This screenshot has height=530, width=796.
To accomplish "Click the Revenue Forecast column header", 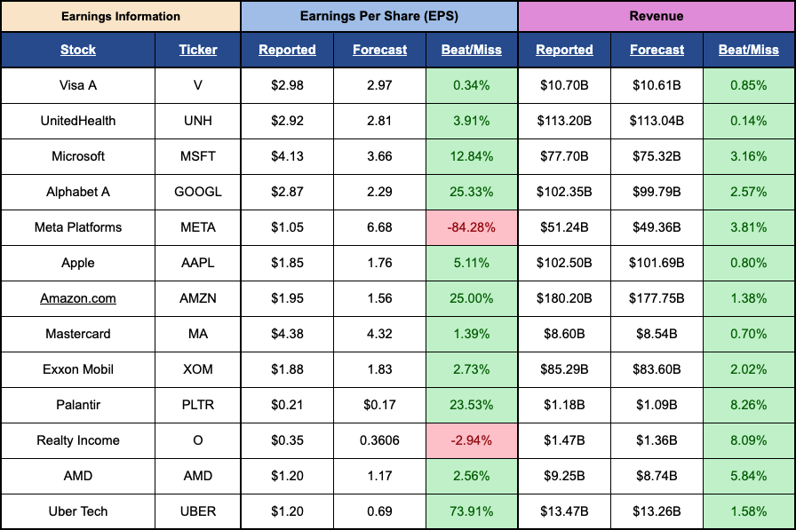I will click(657, 50).
